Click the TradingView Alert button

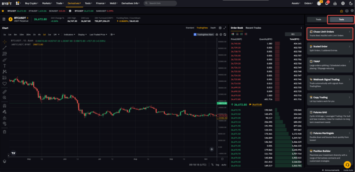click(x=204, y=35)
